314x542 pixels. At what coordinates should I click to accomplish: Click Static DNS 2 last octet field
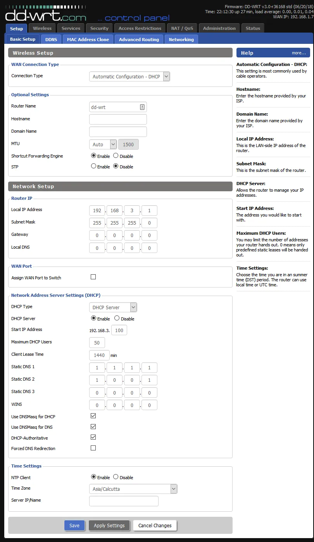click(149, 380)
